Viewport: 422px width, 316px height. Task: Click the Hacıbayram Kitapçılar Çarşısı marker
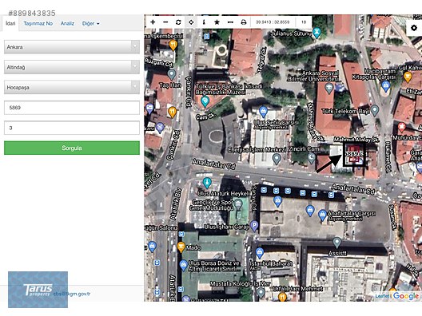[385, 86]
